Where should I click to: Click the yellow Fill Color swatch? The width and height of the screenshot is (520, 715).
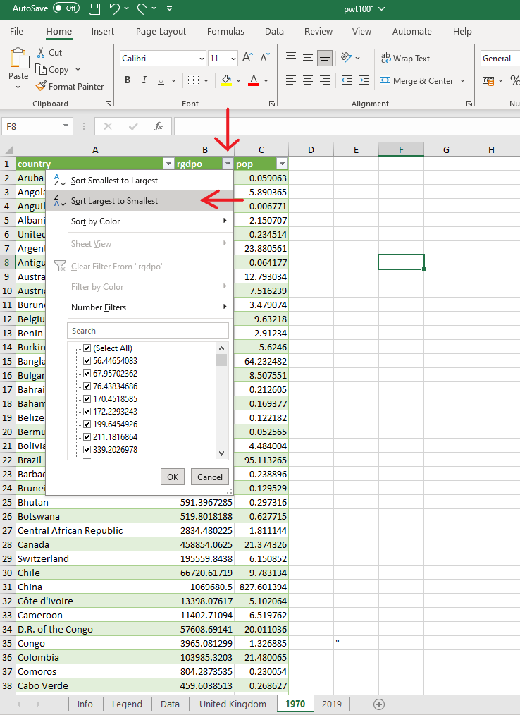click(x=226, y=80)
